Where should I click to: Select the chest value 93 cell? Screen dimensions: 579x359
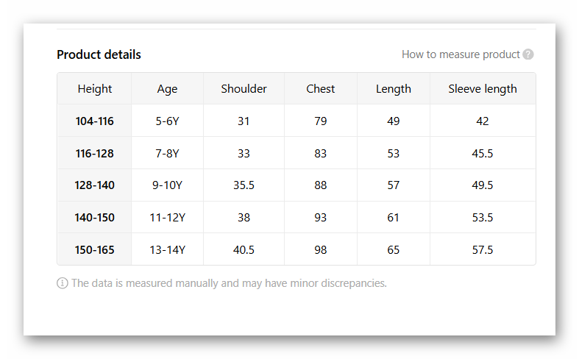[x=321, y=218]
